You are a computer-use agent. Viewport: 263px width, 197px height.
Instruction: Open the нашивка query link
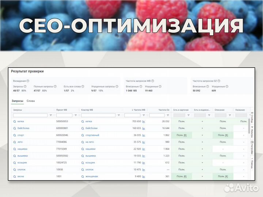[x=22, y=149]
